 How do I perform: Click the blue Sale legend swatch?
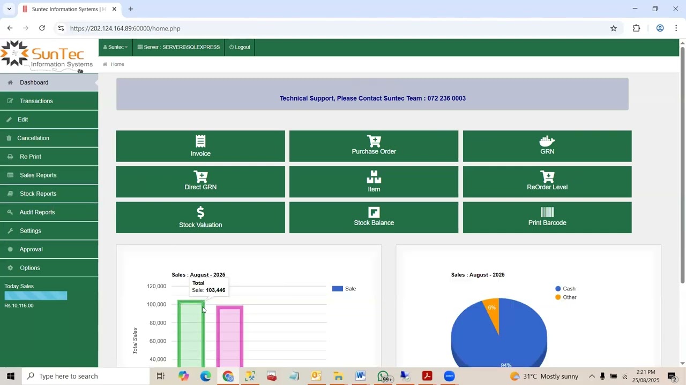[x=338, y=289]
